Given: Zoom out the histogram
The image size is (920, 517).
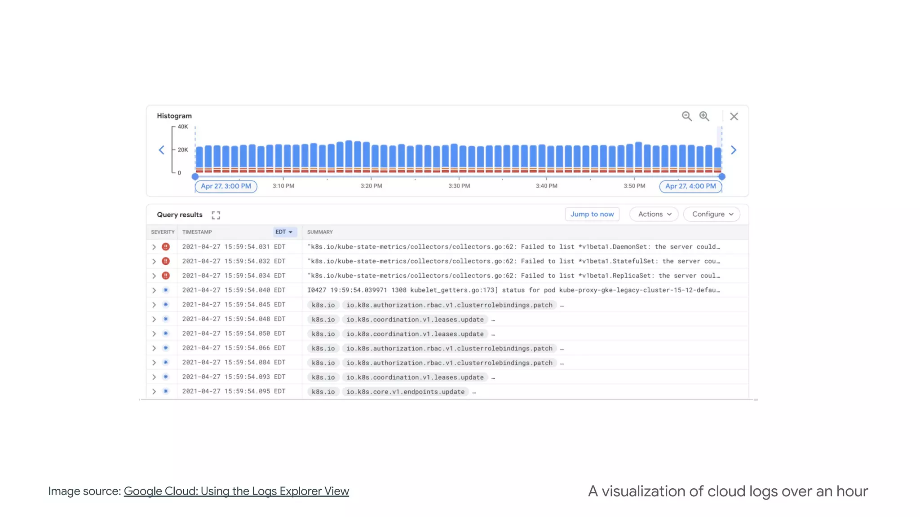Looking at the screenshot, I should (686, 116).
